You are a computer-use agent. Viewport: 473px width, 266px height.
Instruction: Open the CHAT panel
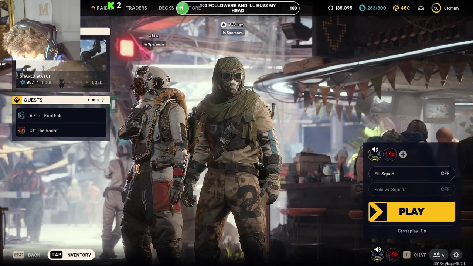click(420, 255)
